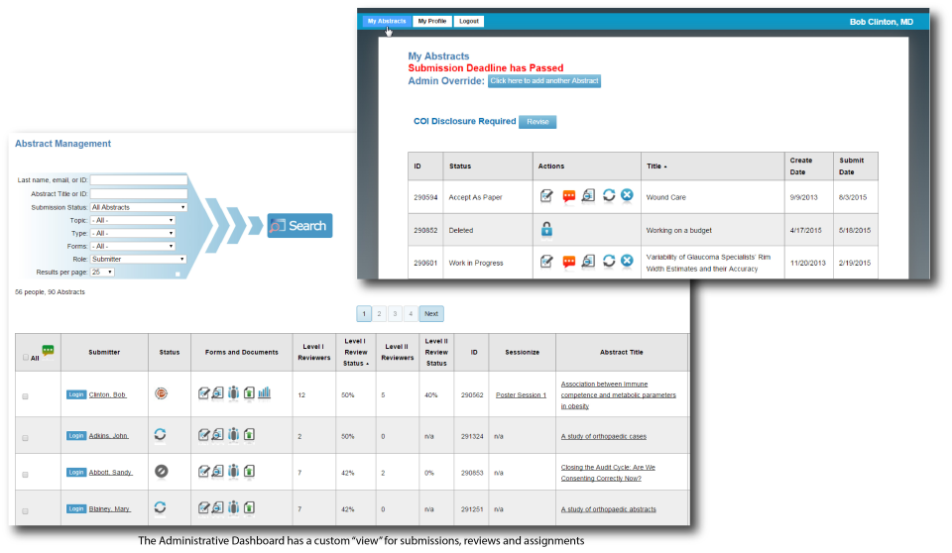The image size is (952, 553).
Task: Check the box for Clinton, Bob row
Action: [26, 396]
